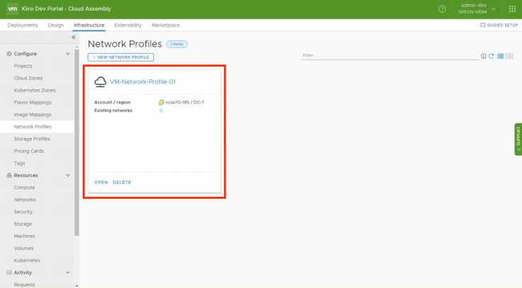The height and width of the screenshot is (288, 522).
Task: Click the Filter input field
Action: tap(390, 55)
